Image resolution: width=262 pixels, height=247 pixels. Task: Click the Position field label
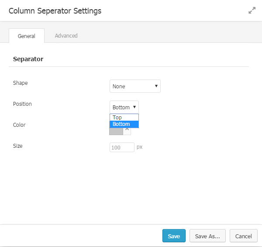coord(22,104)
